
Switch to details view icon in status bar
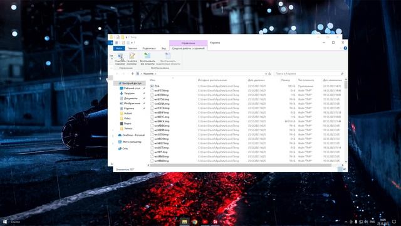point(340,169)
